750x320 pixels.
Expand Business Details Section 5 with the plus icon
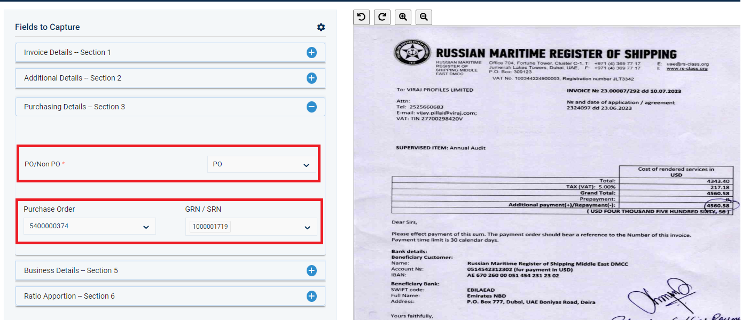click(311, 271)
